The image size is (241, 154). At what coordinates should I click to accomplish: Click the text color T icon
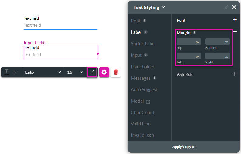coord(6,72)
